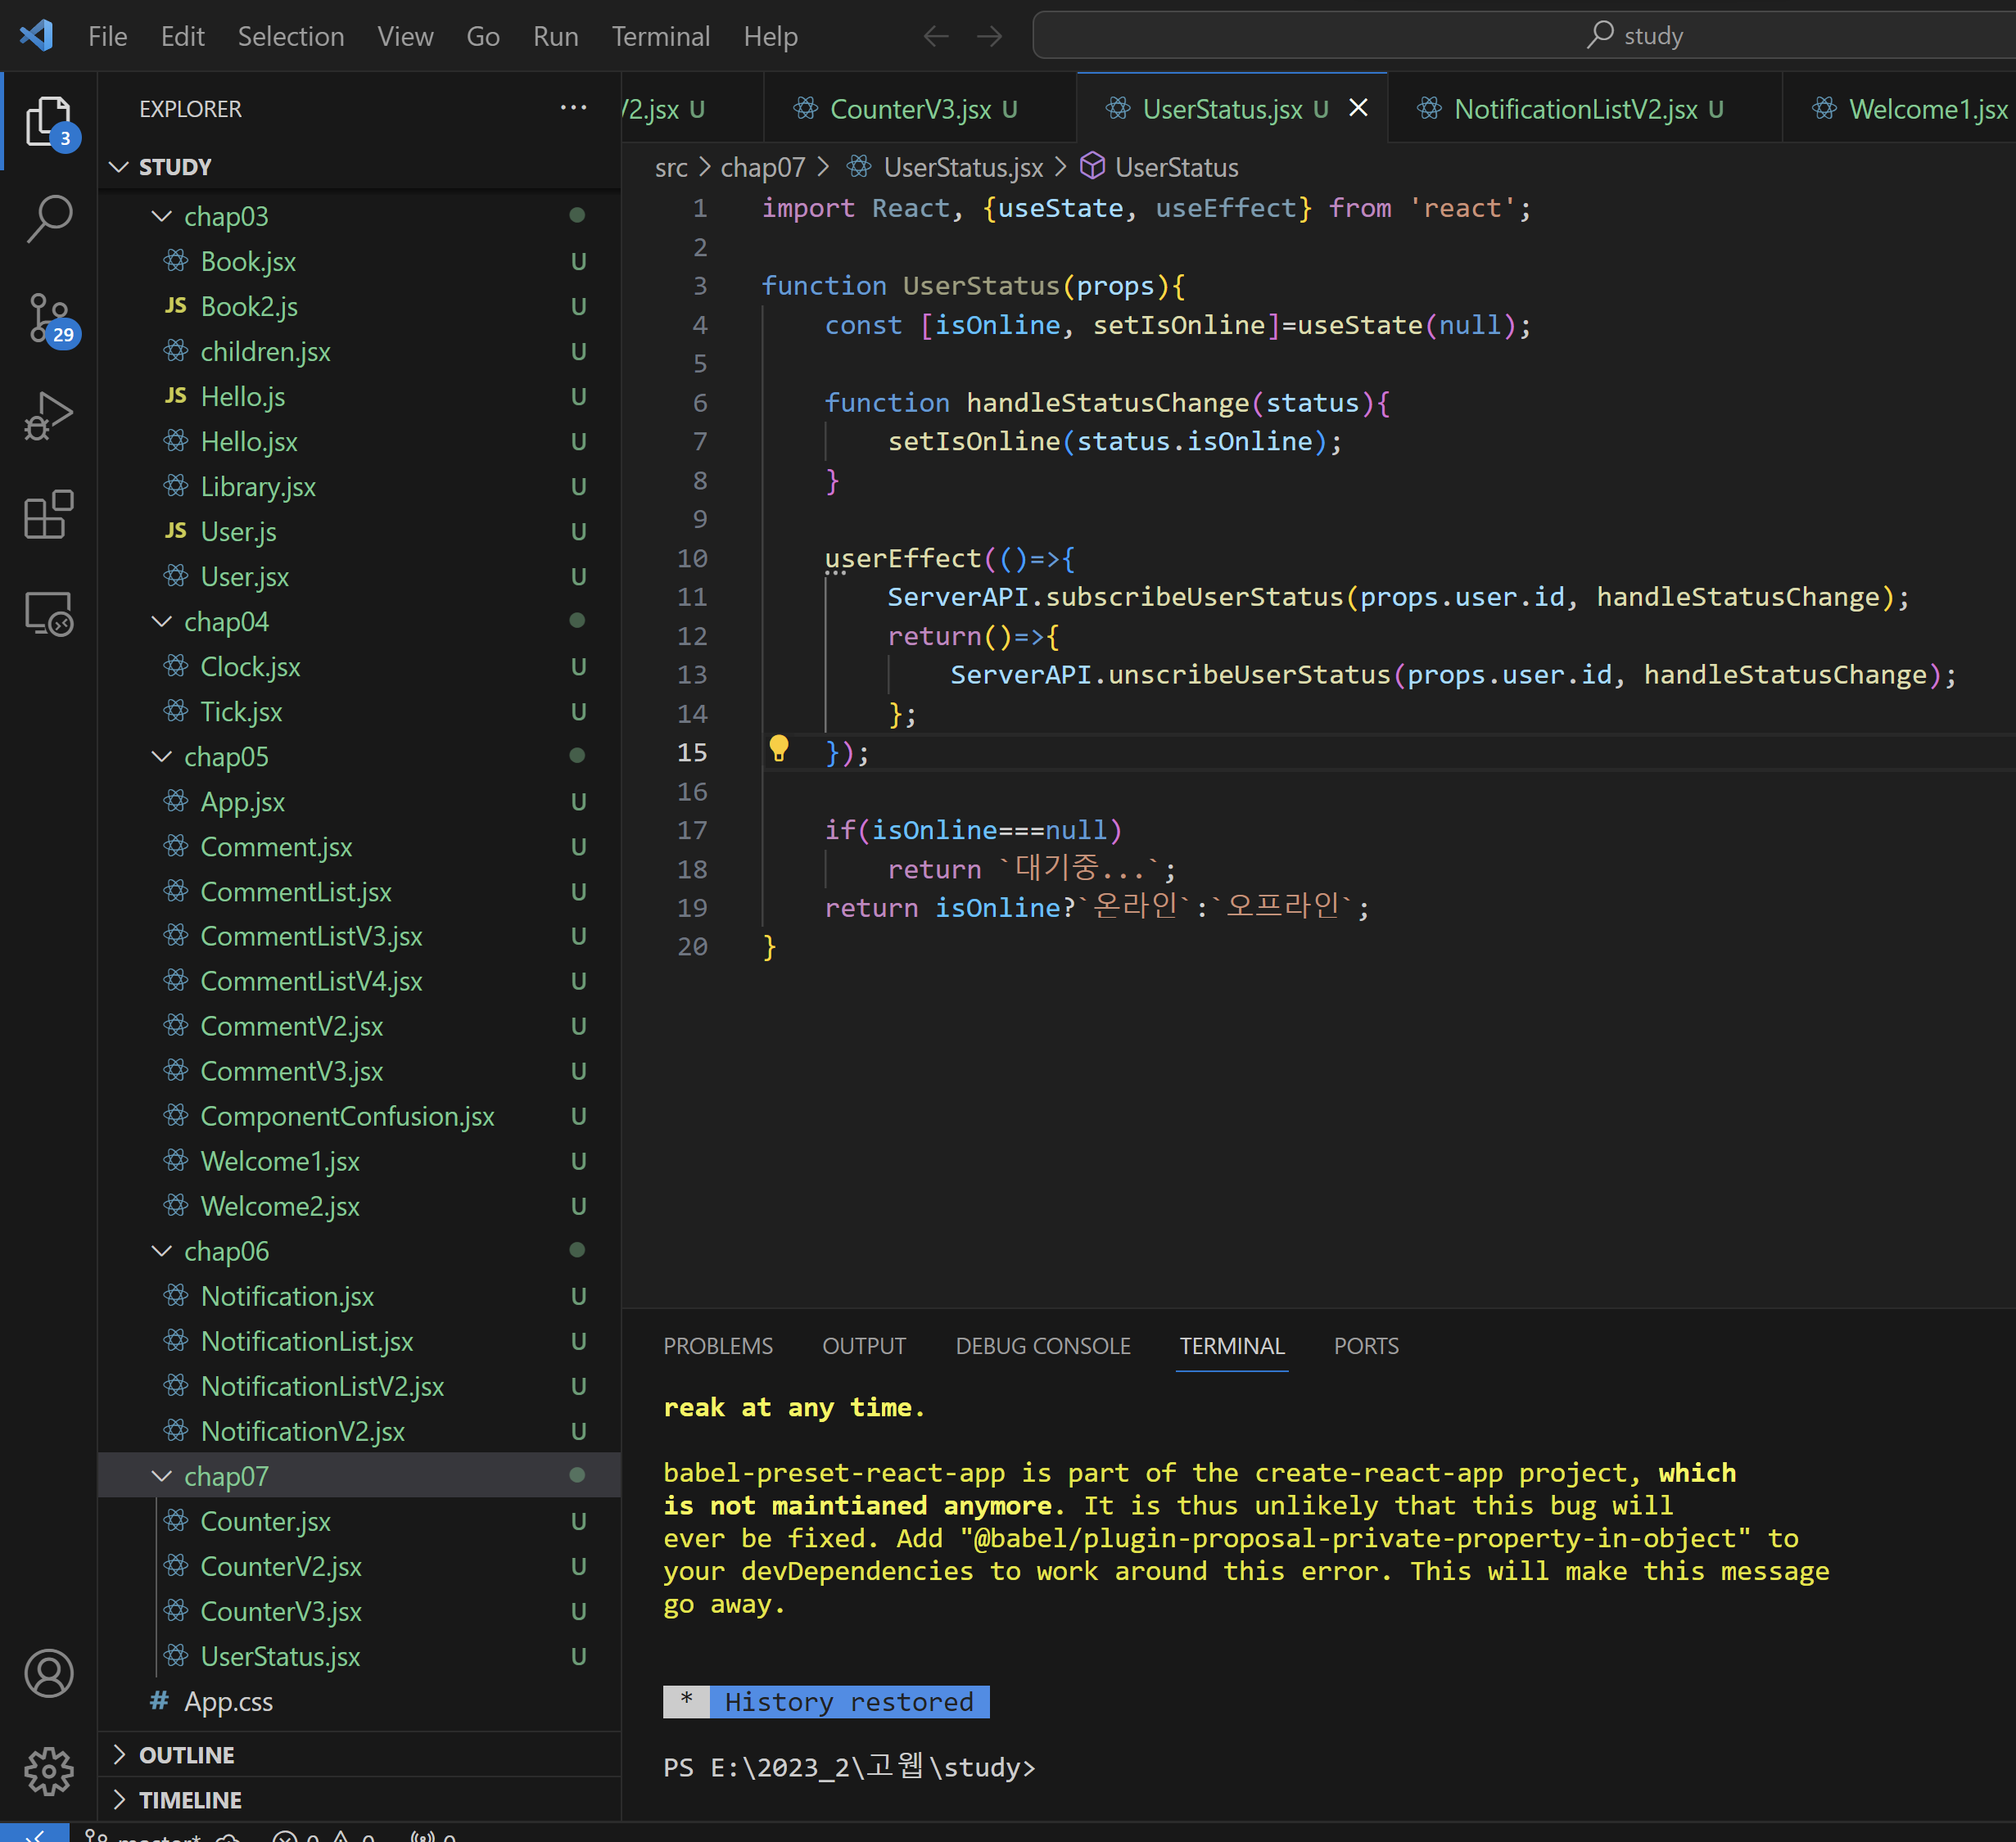Viewport: 2016px width, 1842px height.
Task: Open the Run and Debug view
Action: [x=48, y=416]
